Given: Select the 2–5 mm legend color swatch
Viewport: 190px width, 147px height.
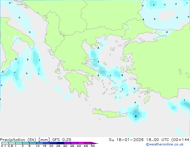Looking at the screenshot, I should 26,143.
